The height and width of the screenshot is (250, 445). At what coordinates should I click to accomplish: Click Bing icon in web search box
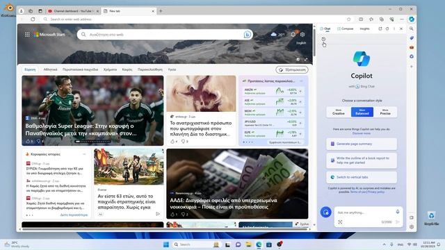(248, 35)
